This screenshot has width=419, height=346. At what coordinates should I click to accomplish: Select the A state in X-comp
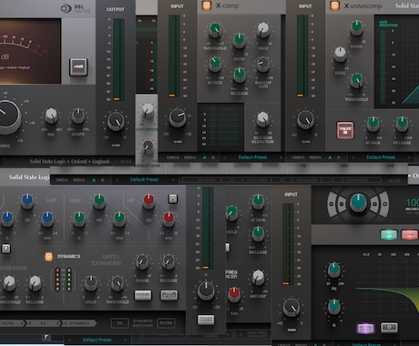(x=205, y=158)
